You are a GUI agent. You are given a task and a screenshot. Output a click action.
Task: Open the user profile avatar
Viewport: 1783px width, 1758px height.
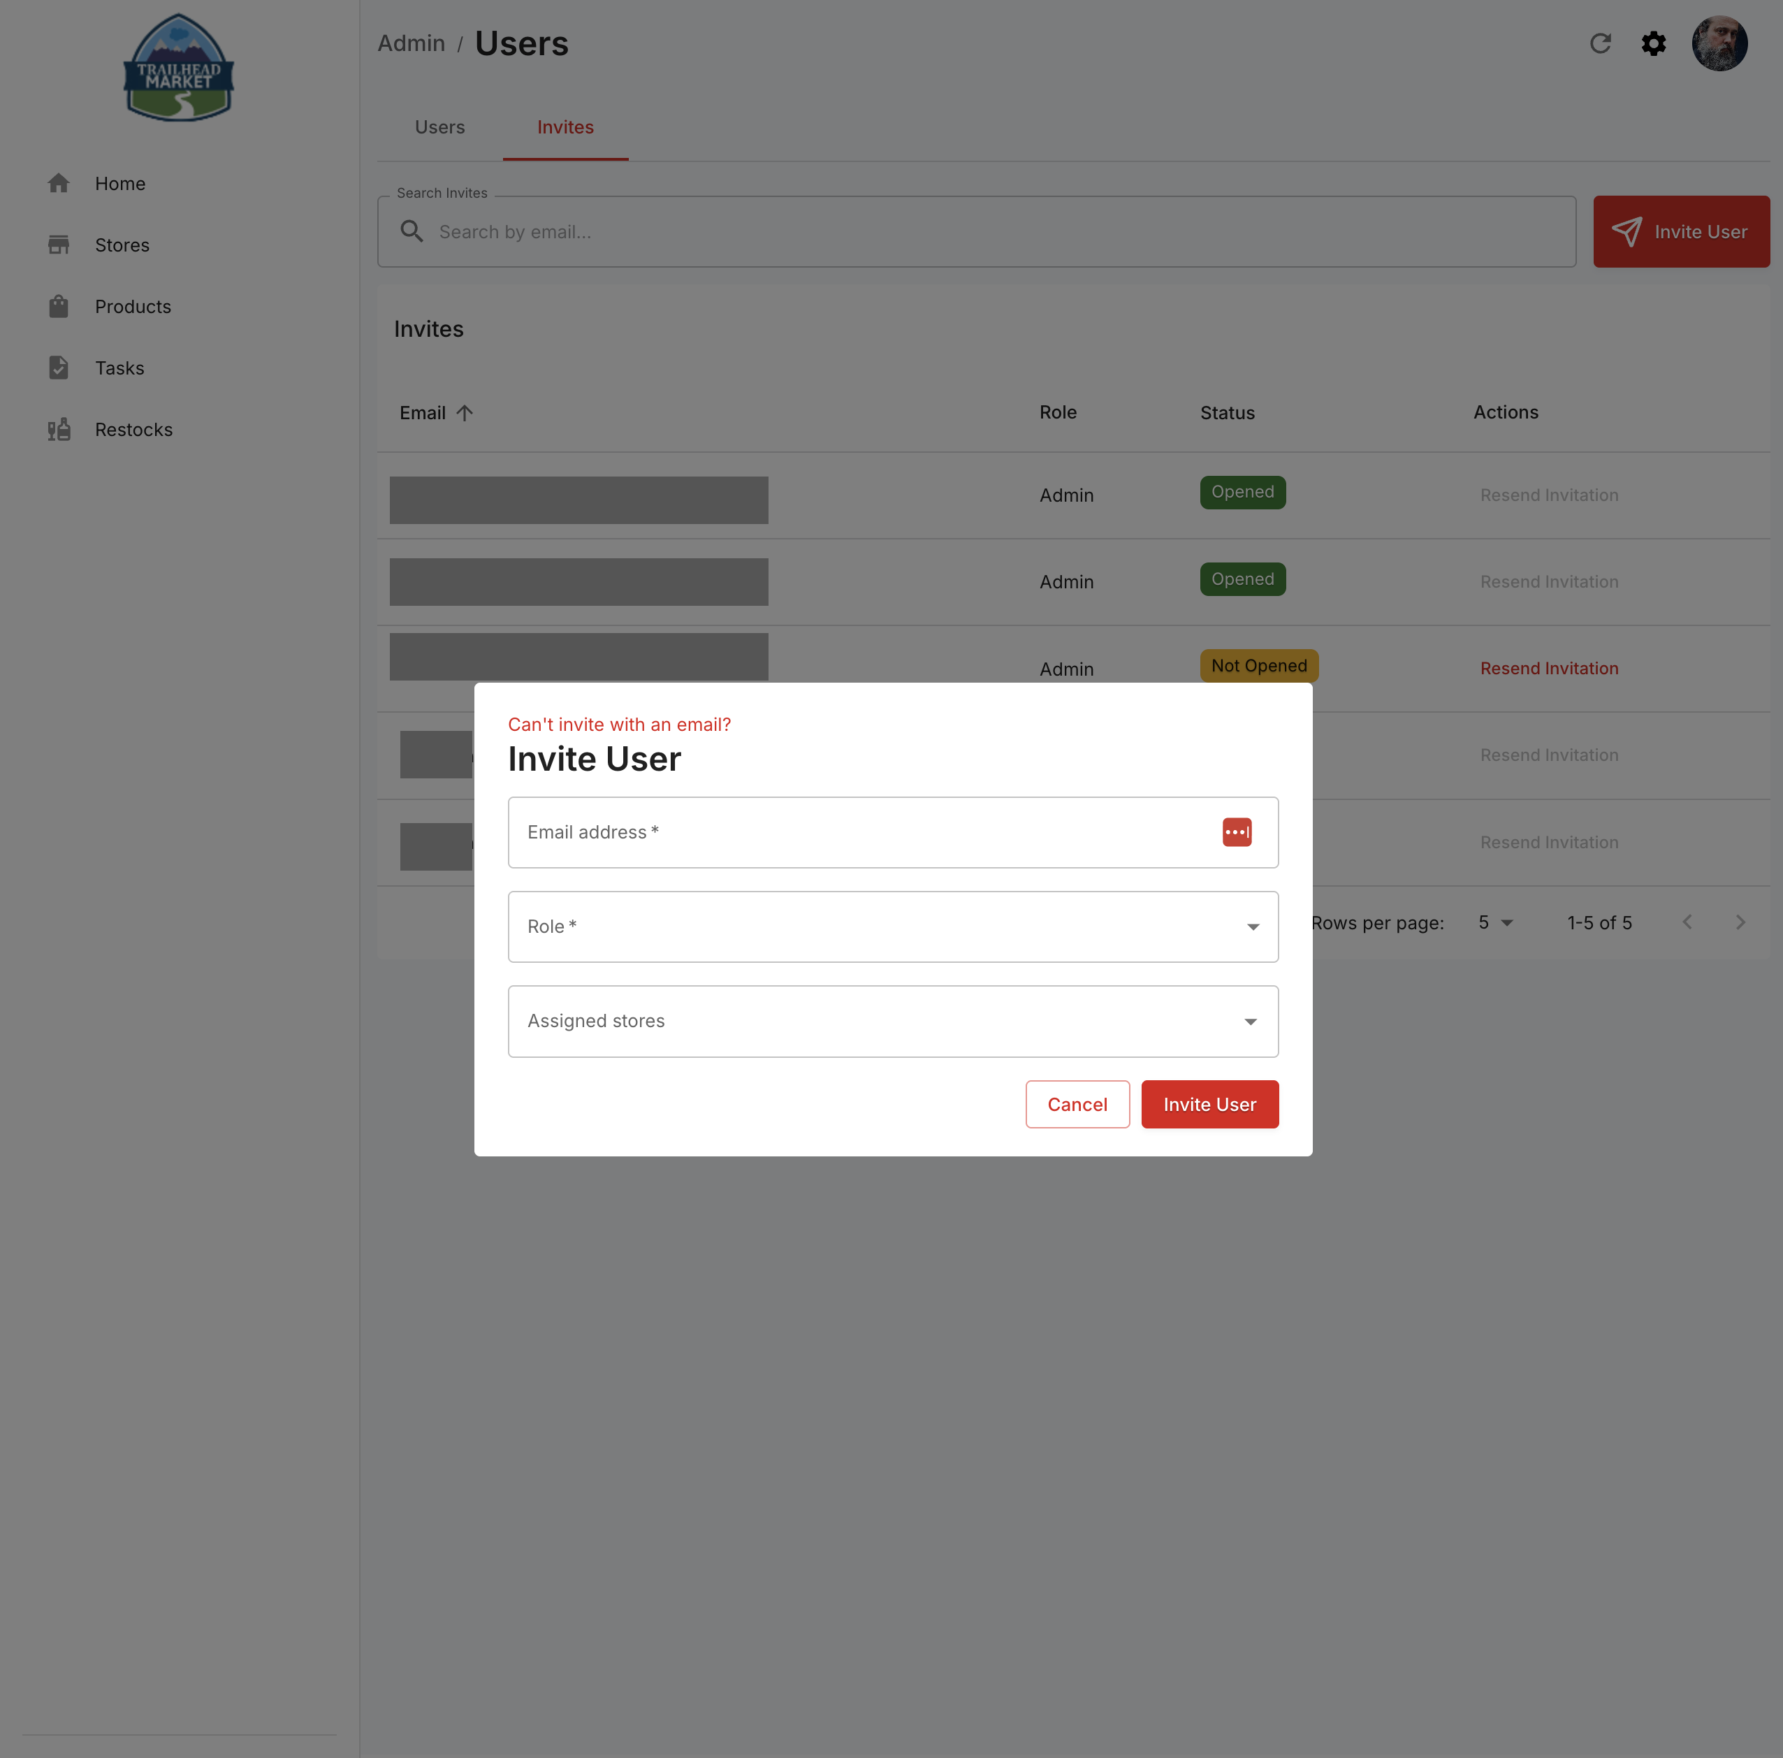[x=1719, y=43]
